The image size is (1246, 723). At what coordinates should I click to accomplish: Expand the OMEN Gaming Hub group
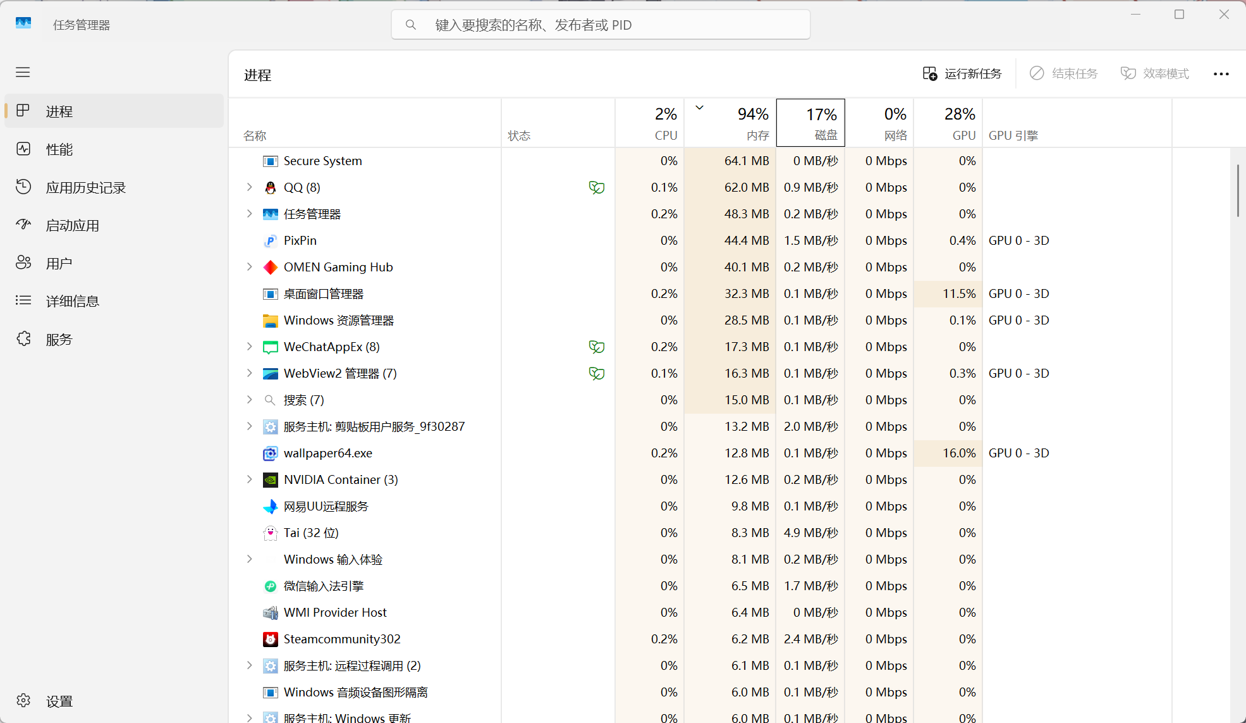250,267
